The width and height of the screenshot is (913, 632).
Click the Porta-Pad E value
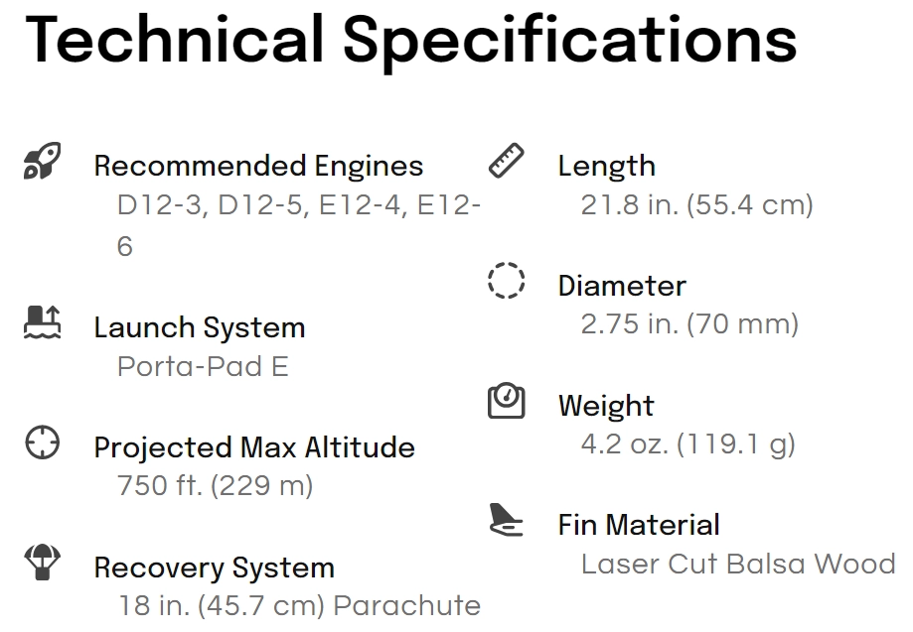203,366
